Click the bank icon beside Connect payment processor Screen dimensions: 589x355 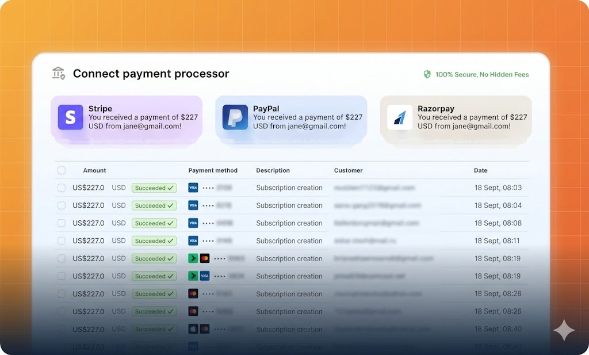[58, 73]
